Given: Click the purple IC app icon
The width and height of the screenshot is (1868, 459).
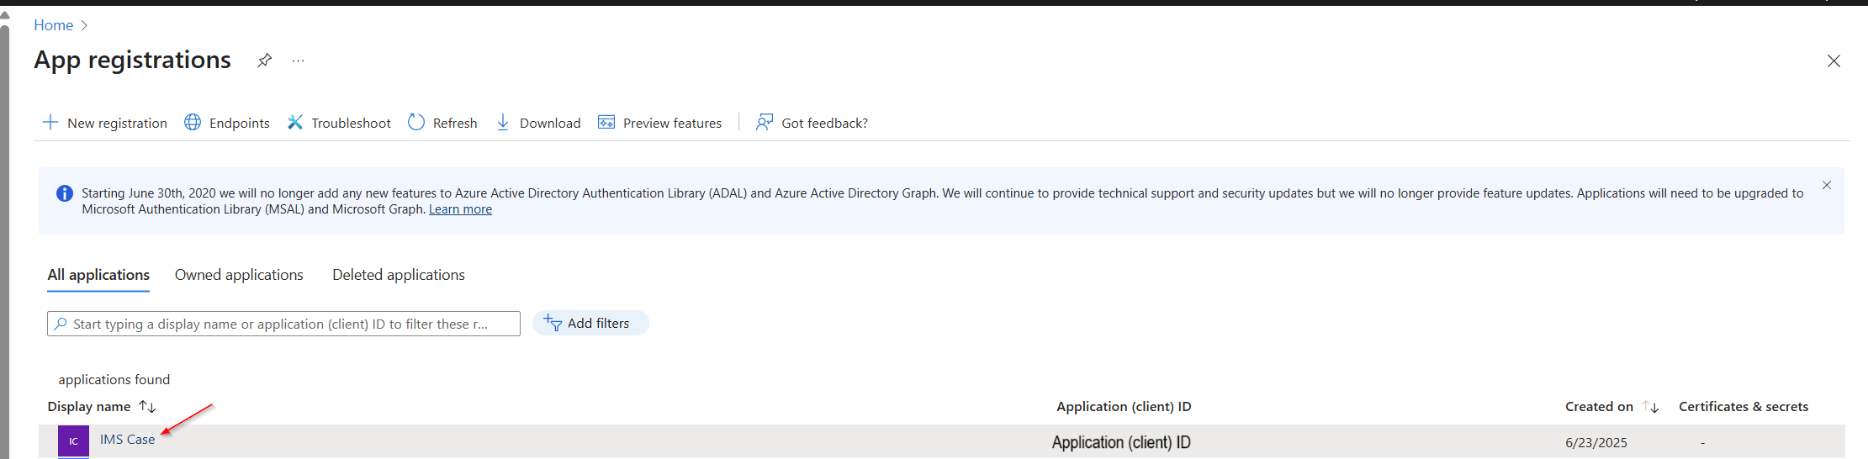Looking at the screenshot, I should [x=73, y=441].
